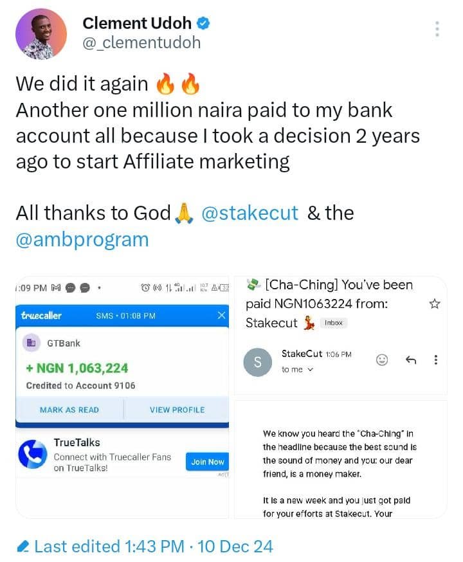This screenshot has width=463, height=562.
Task: Tap the Inbox label on the email
Action: [333, 323]
